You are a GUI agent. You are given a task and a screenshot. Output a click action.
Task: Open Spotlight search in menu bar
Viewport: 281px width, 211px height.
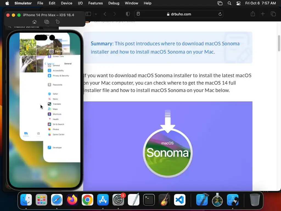click(229, 3)
